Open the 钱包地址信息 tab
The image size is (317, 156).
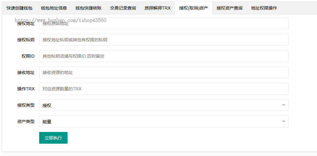(x=54, y=8)
